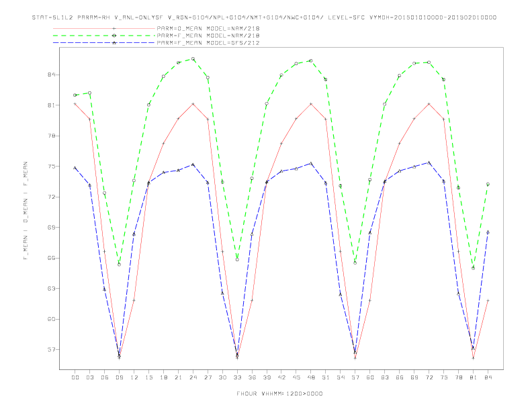
Task: Select legend entry PARM=F_MEAN MODEL=GFS/212
Action: (208, 43)
